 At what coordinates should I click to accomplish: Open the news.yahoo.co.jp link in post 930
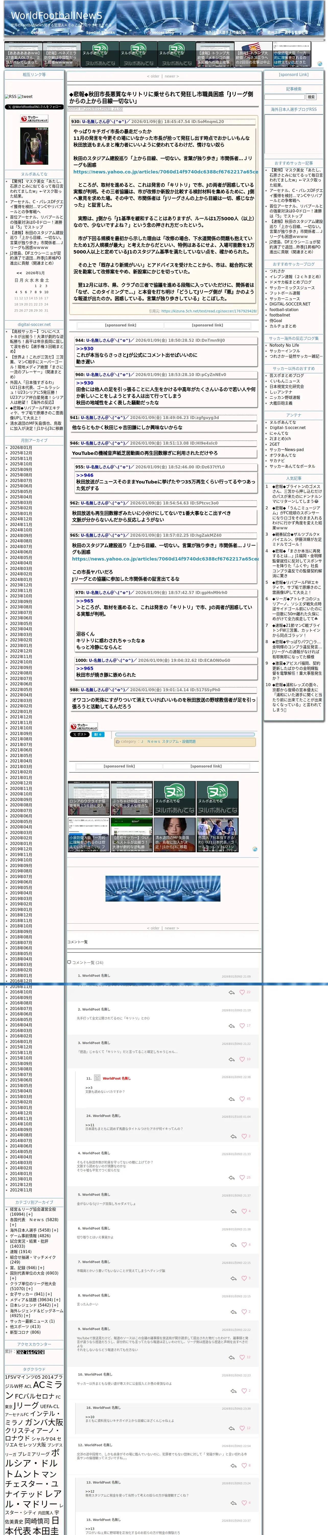(166, 172)
